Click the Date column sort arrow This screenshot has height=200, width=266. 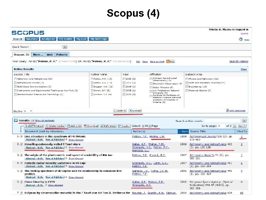180,131
